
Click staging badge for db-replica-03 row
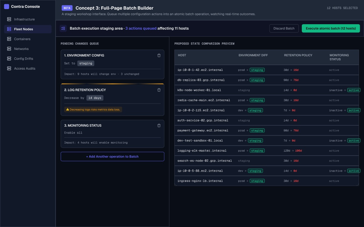(x=257, y=80)
